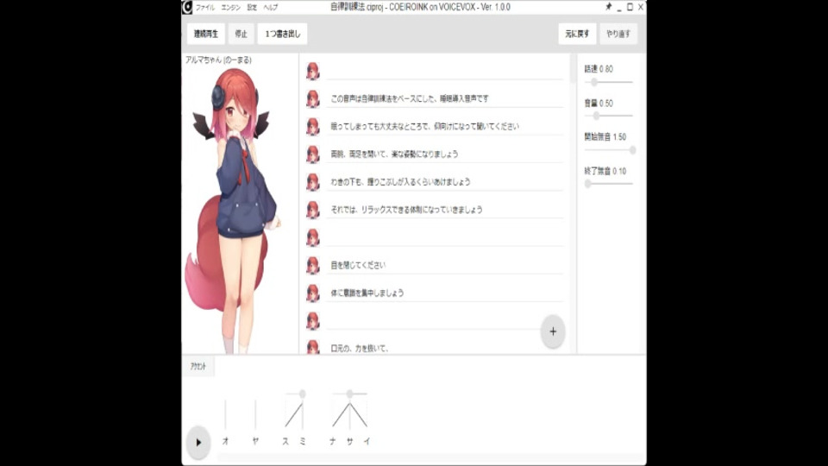Adjust the 話速 0.80 slider
Screen dimensions: 828x466
tap(608, 82)
